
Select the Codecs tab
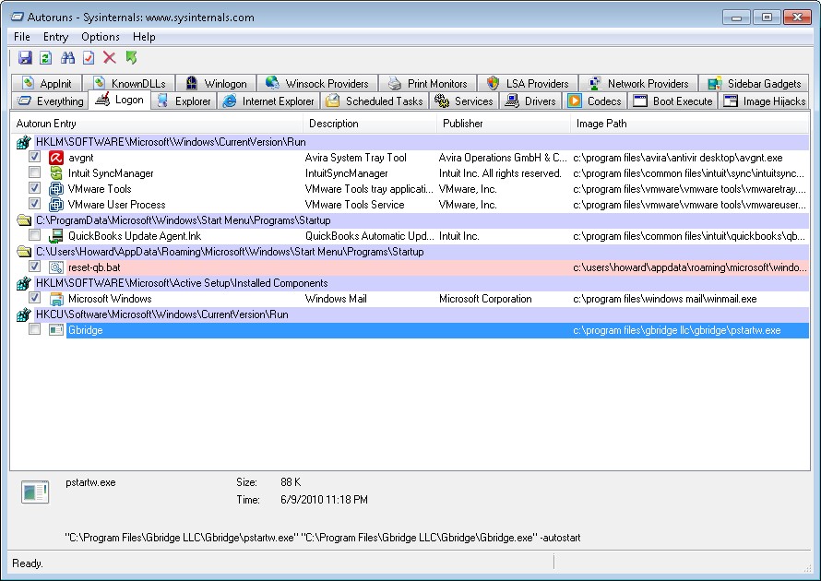pyautogui.click(x=595, y=101)
